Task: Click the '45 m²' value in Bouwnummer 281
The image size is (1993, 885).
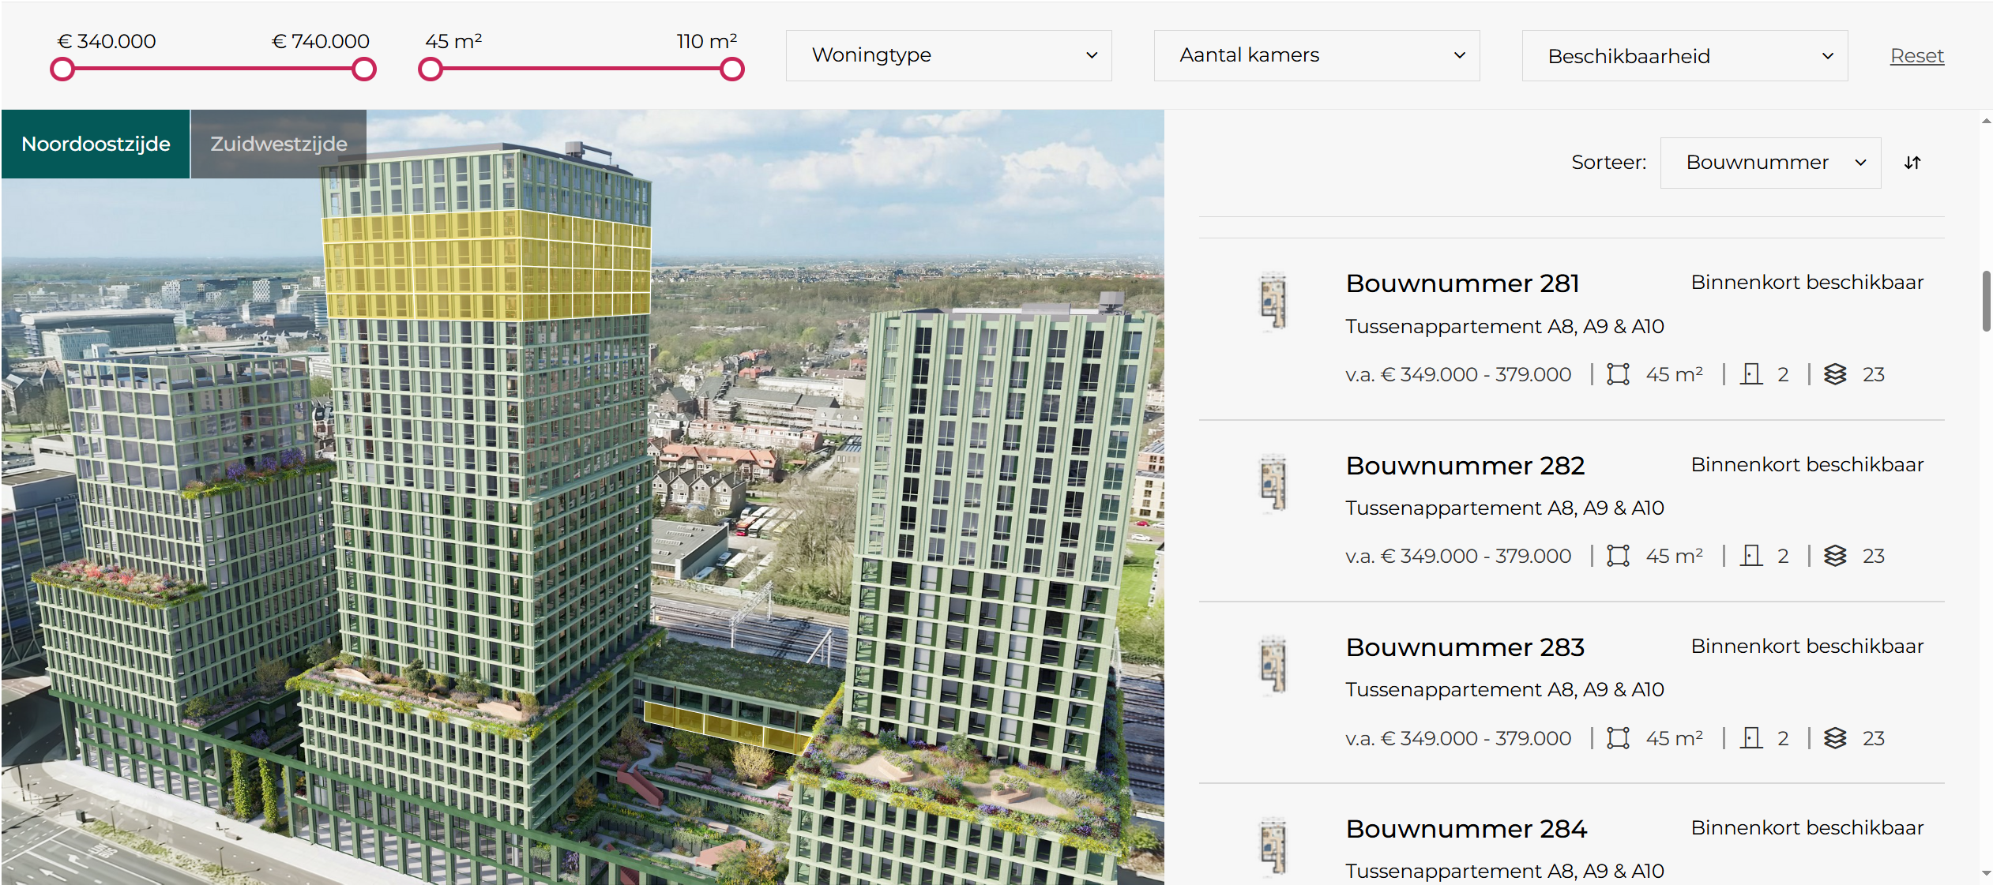Action: (x=1674, y=374)
